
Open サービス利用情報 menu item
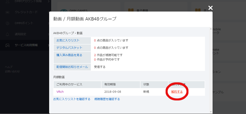pos(26,45)
